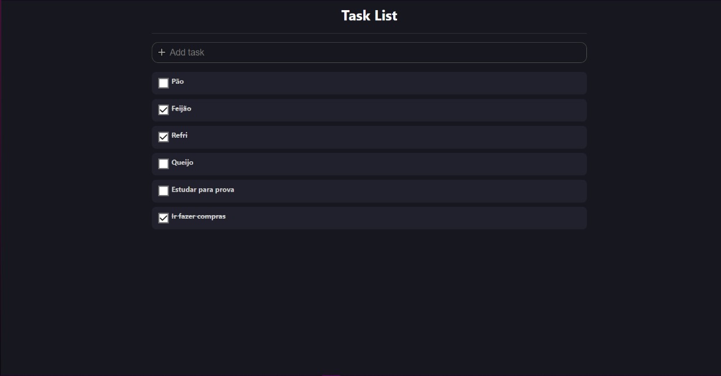This screenshot has width=721, height=376.
Task: Select the Queijo task name
Action: coord(183,162)
